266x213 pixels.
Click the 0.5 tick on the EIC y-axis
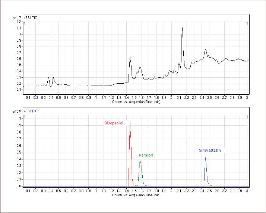pos(19,152)
